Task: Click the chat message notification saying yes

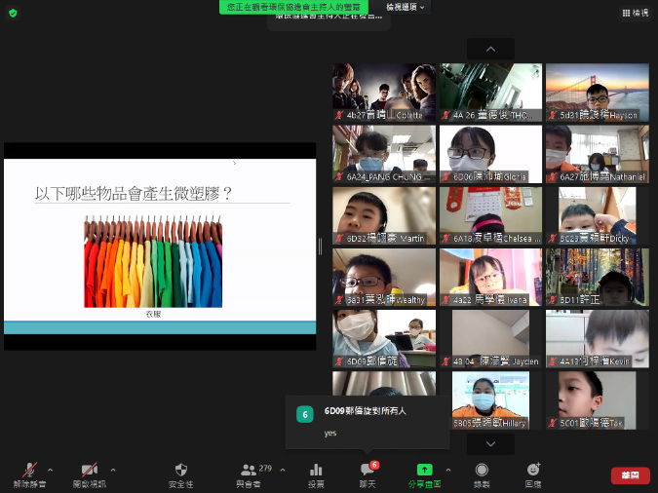Action: (x=367, y=423)
